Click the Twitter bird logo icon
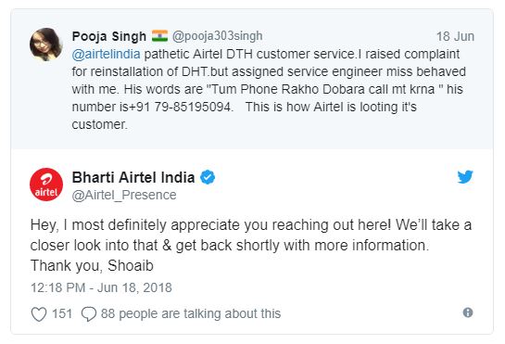505x344 pixels. pyautogui.click(x=465, y=177)
